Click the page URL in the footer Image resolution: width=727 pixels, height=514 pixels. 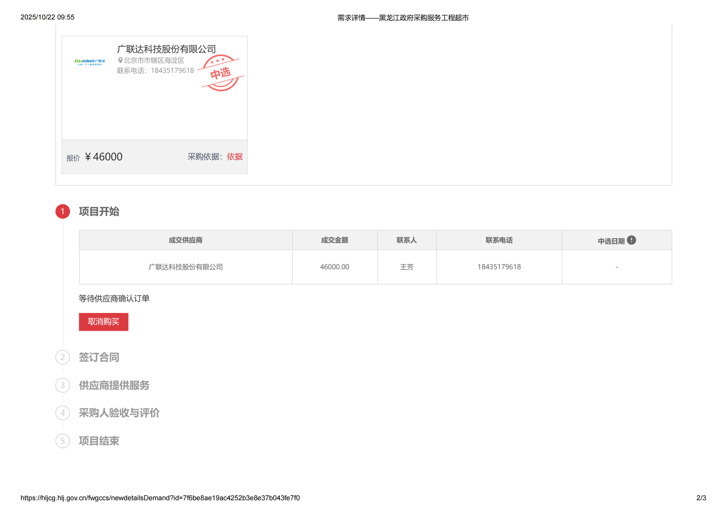(160, 498)
